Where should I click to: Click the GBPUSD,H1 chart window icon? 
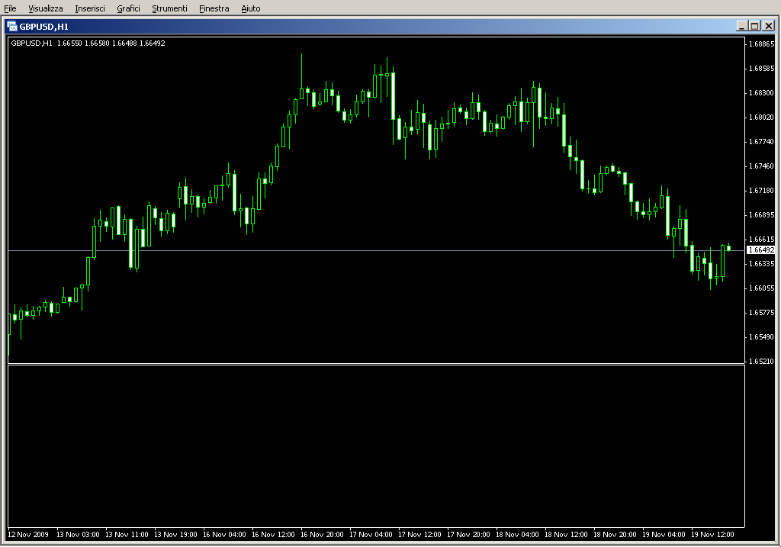click(12, 27)
